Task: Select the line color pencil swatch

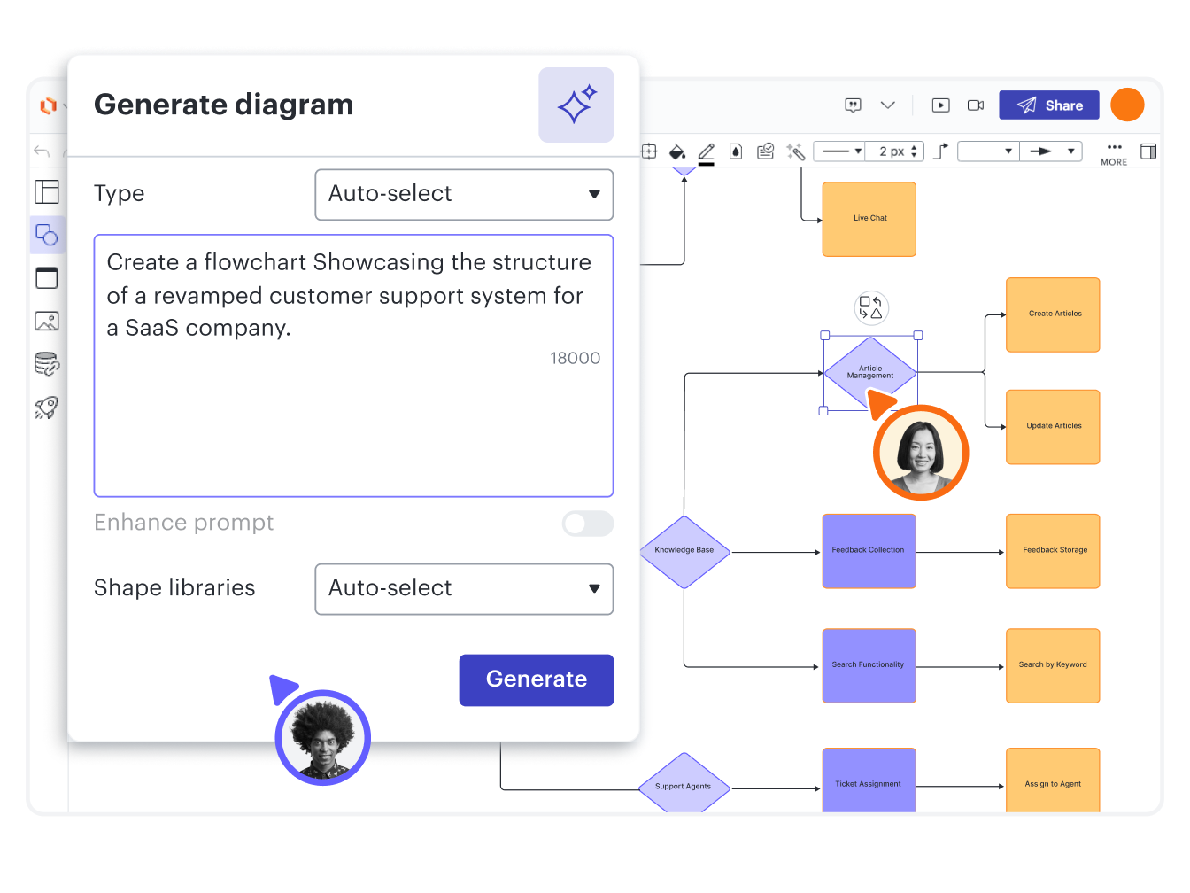Action: coord(706,153)
